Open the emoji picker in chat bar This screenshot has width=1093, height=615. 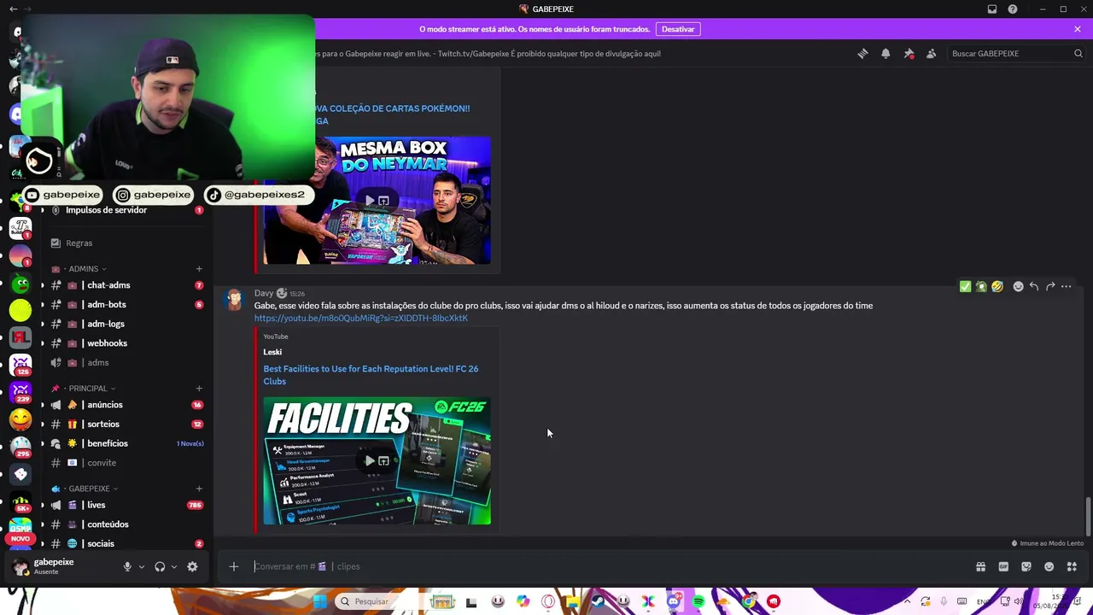click(x=1049, y=566)
